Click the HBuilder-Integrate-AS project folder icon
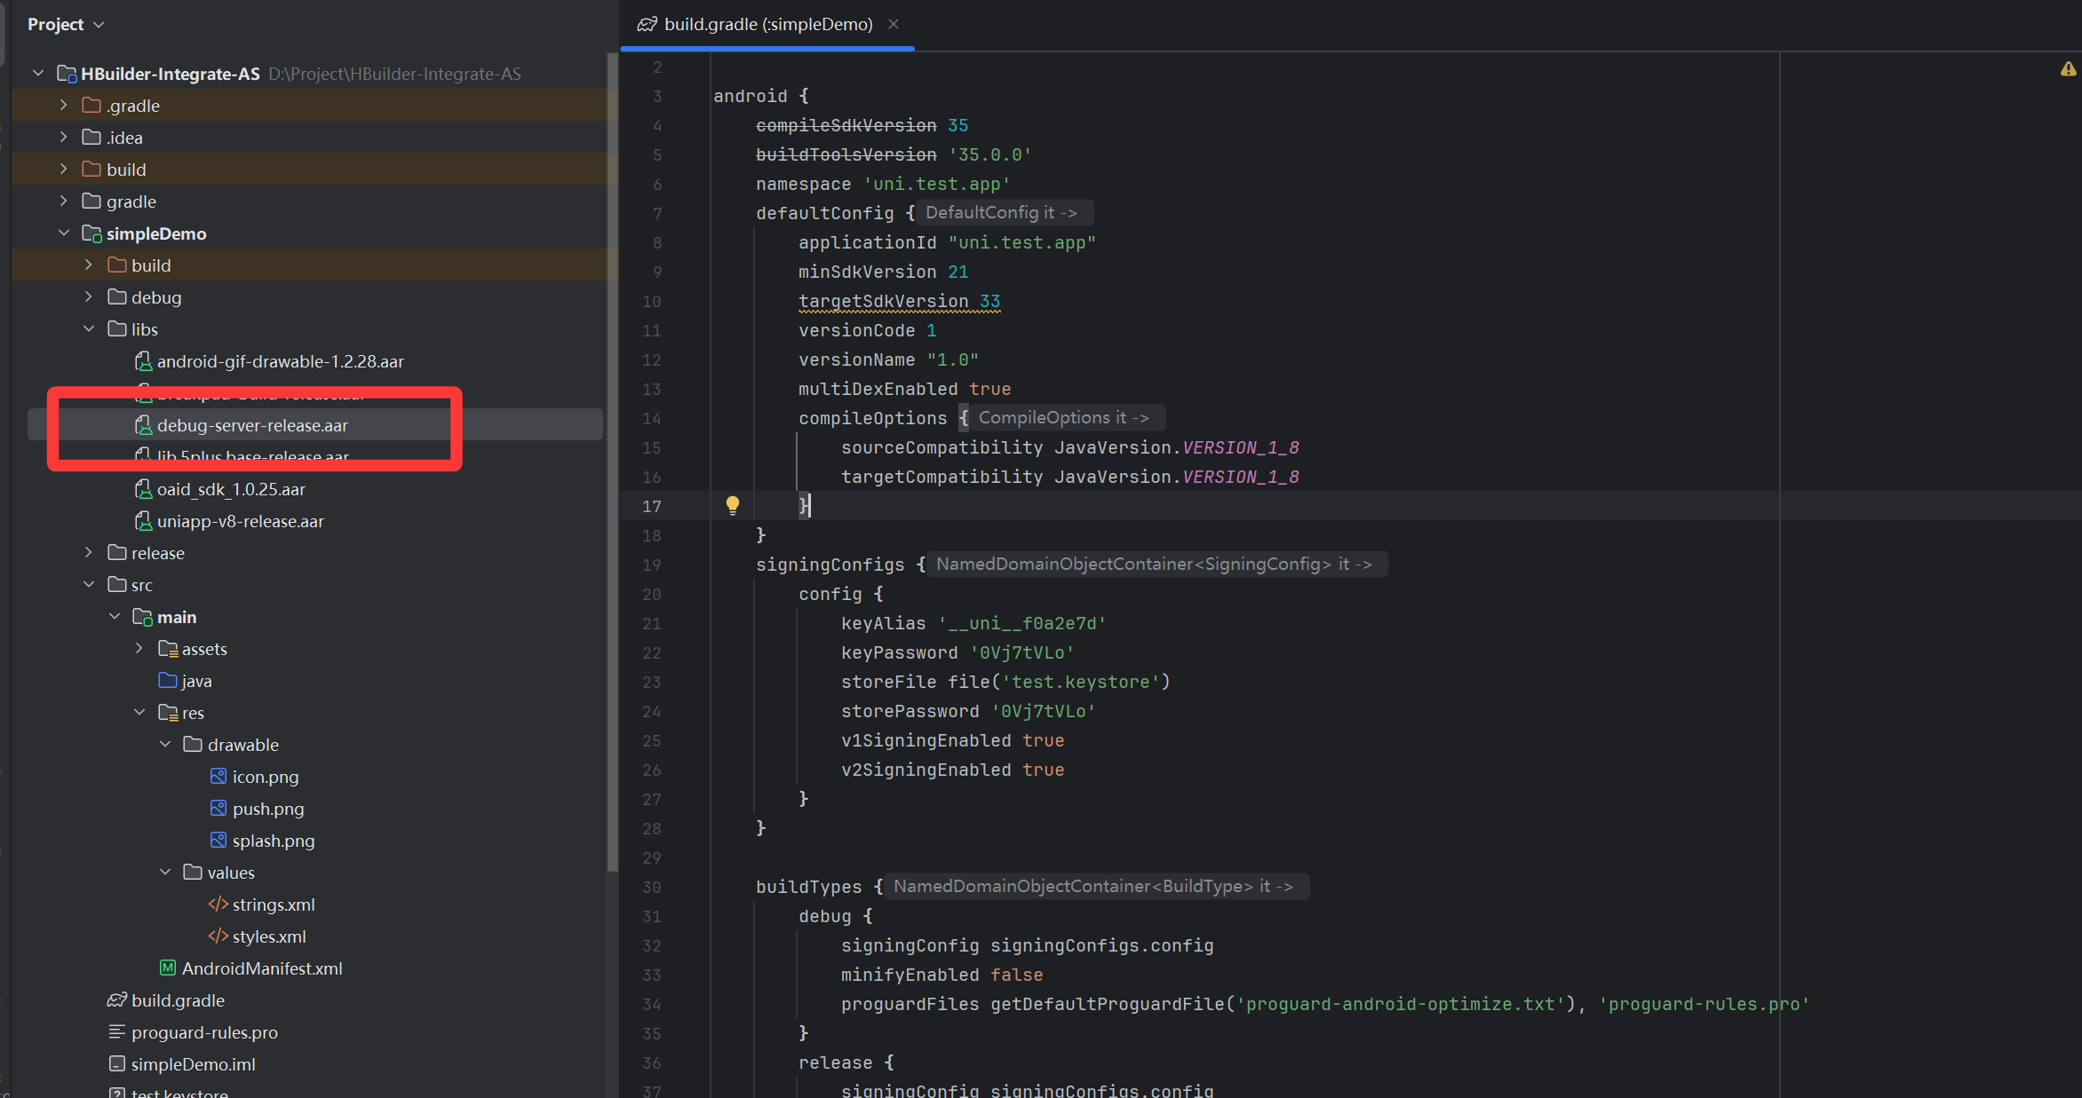The height and width of the screenshot is (1098, 2082). click(x=67, y=74)
